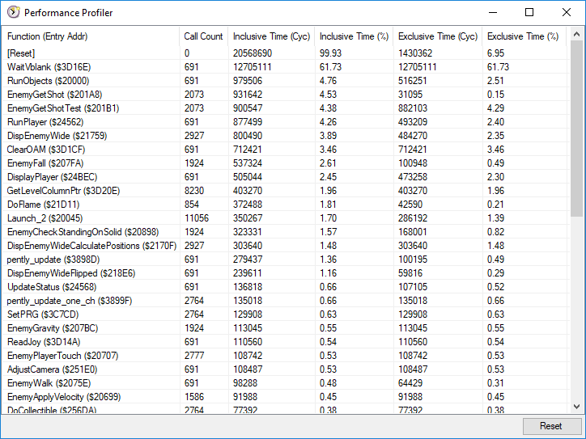
Task: Click call count value 8230
Action: tap(194, 191)
